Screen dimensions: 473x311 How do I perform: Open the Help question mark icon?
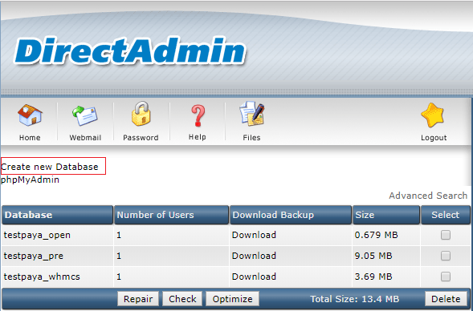(198, 115)
